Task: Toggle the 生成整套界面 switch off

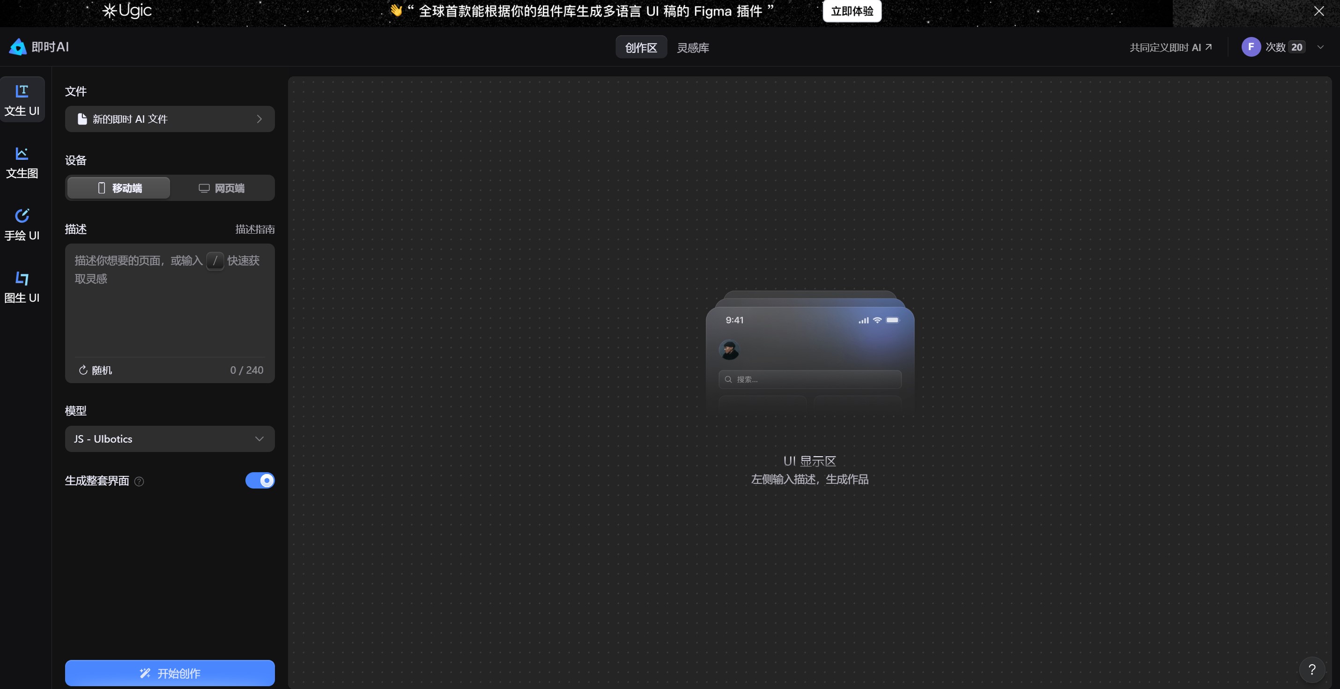Action: [259, 480]
